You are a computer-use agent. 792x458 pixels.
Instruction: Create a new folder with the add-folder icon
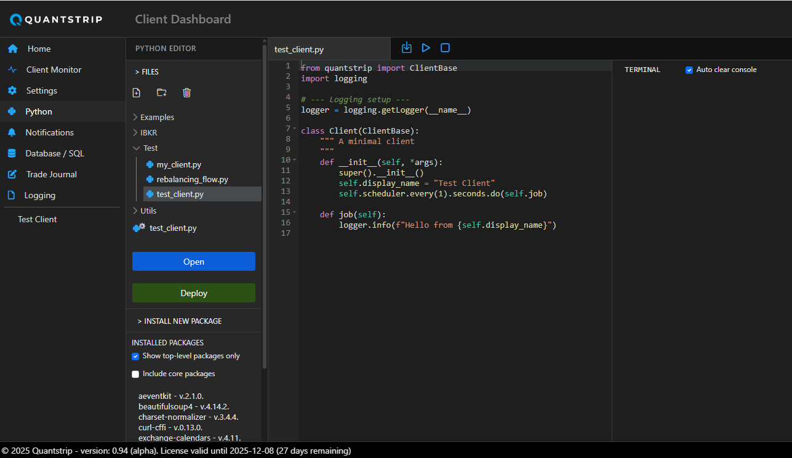(162, 92)
